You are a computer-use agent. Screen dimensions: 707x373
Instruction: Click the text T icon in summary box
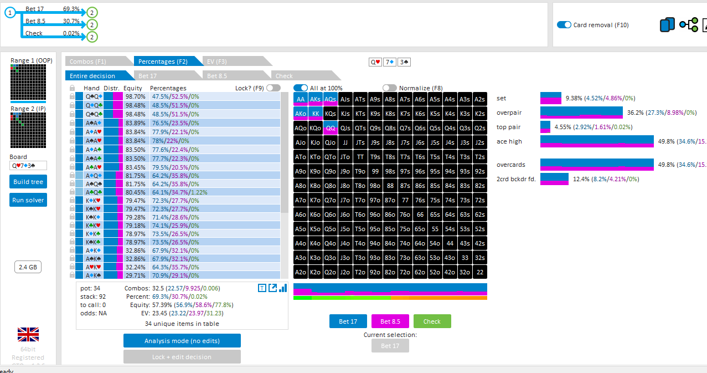pyautogui.click(x=262, y=288)
